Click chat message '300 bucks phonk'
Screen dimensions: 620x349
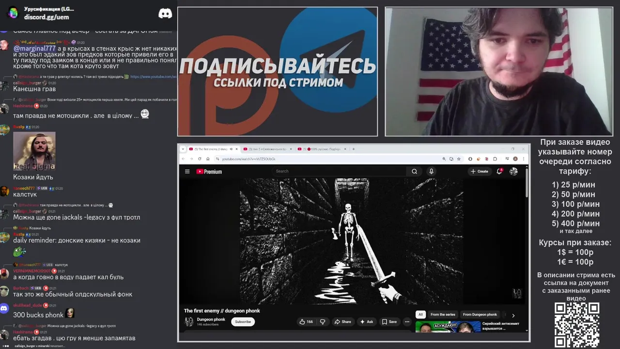pyautogui.click(x=38, y=315)
